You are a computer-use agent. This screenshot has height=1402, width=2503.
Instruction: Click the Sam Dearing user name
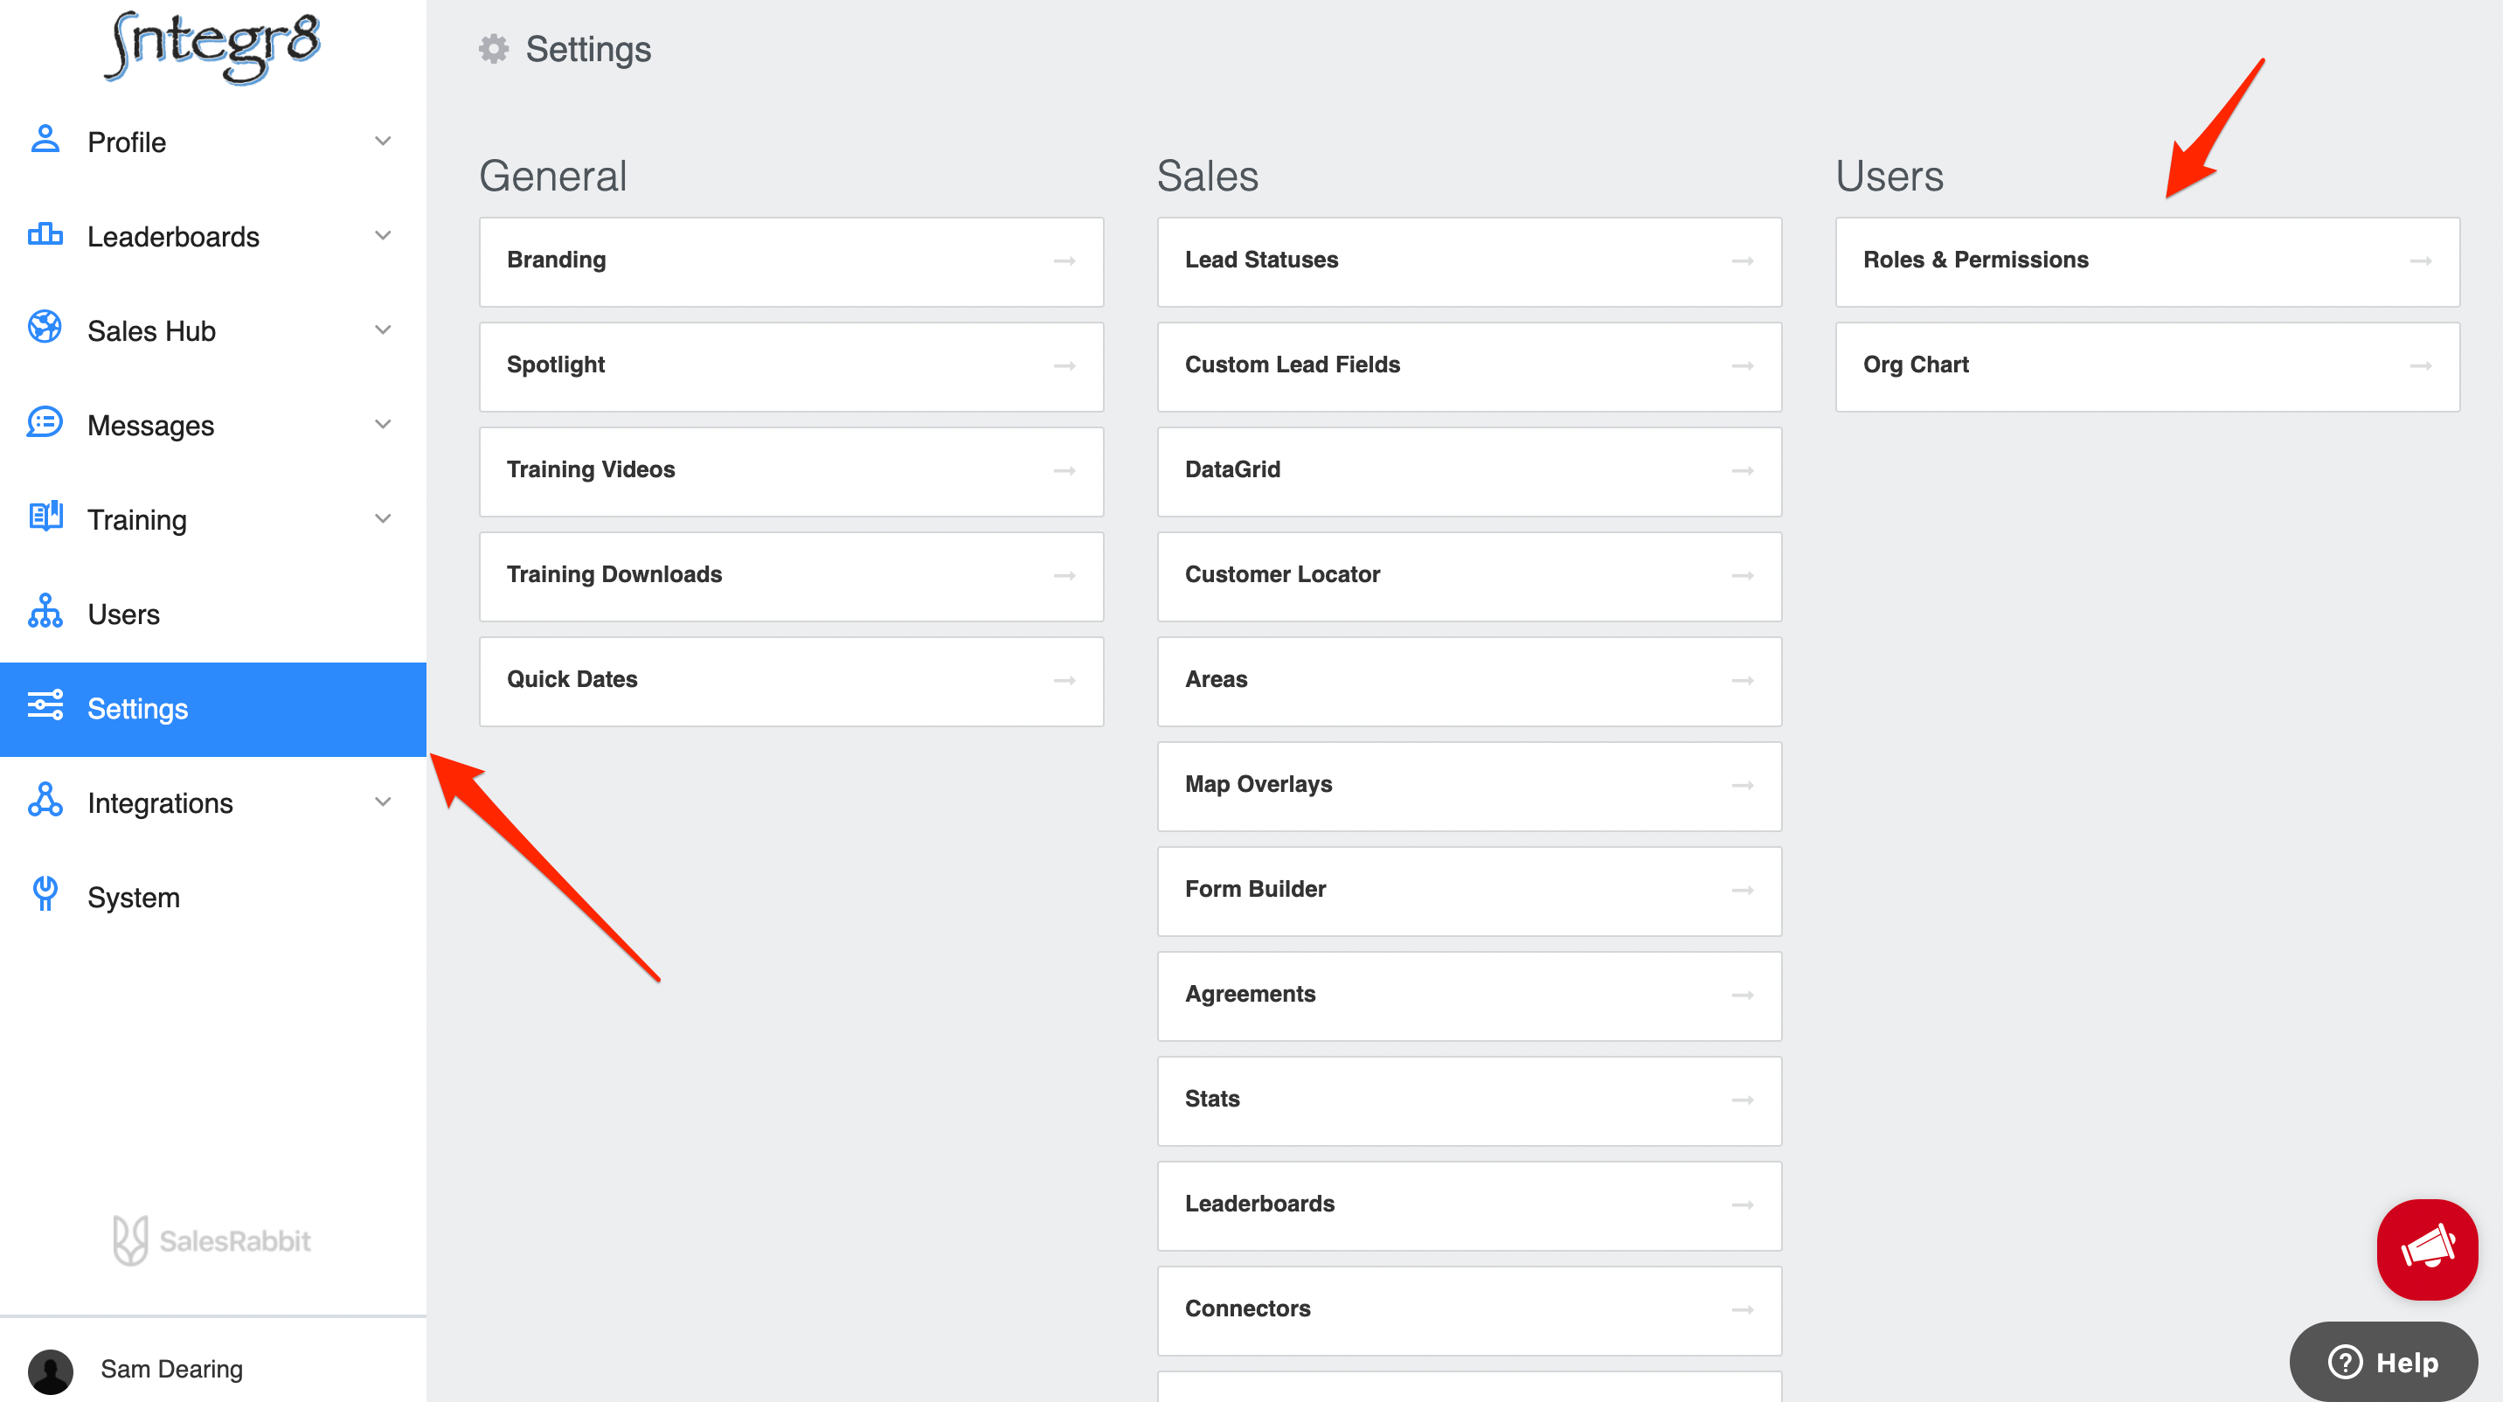171,1369
